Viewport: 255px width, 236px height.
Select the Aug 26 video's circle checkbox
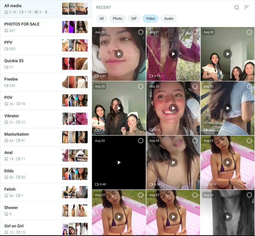249,32
